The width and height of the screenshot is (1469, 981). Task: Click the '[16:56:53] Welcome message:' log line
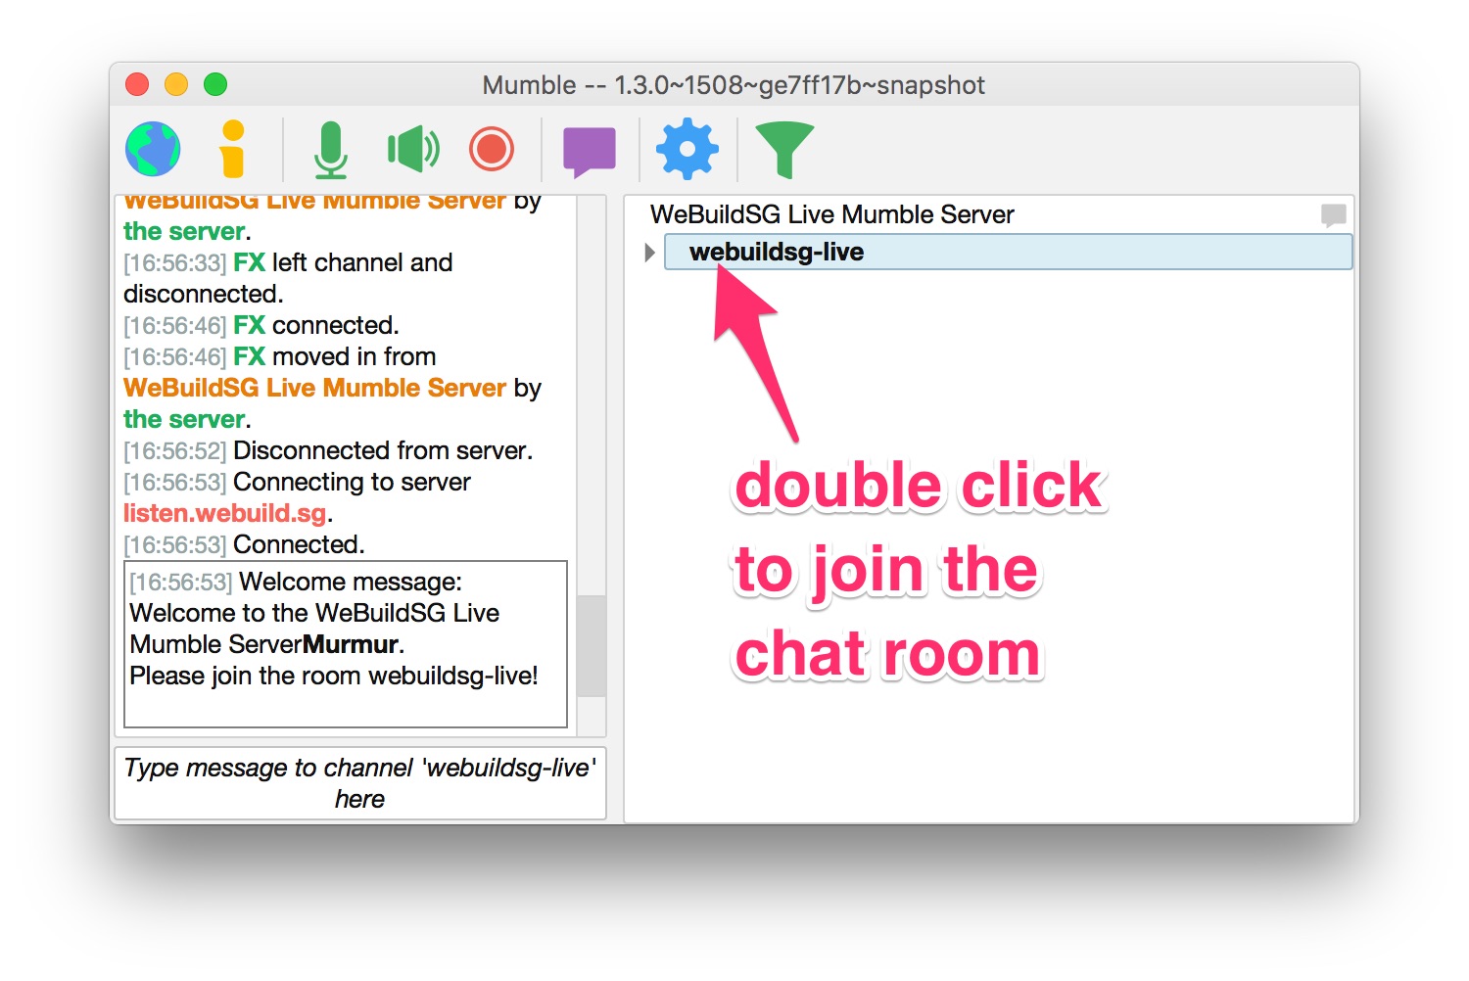coord(296,582)
